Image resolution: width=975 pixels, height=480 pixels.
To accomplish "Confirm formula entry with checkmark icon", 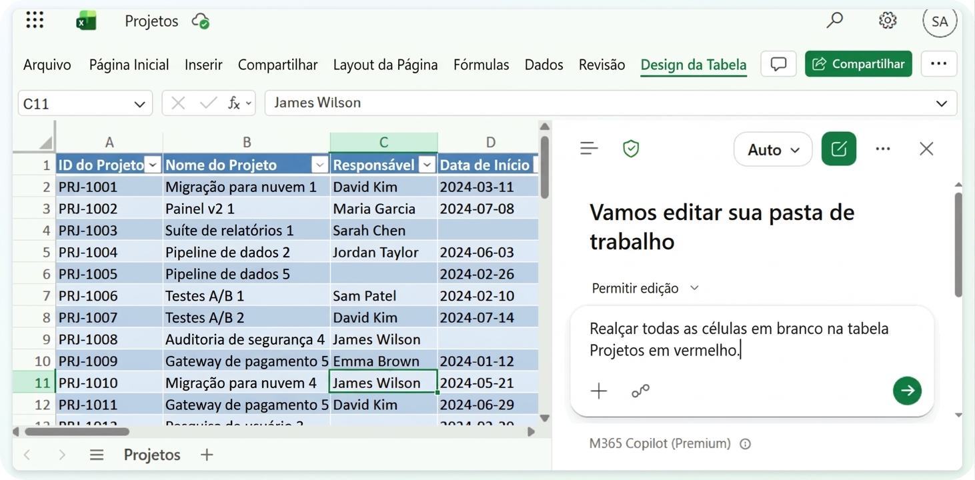I will [208, 103].
